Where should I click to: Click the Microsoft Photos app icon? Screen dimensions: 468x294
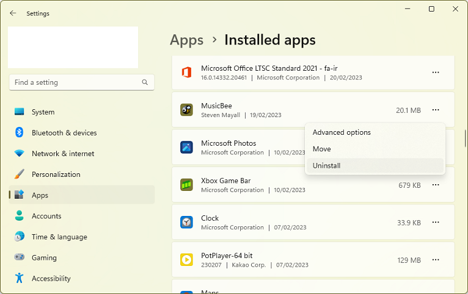[x=186, y=148]
